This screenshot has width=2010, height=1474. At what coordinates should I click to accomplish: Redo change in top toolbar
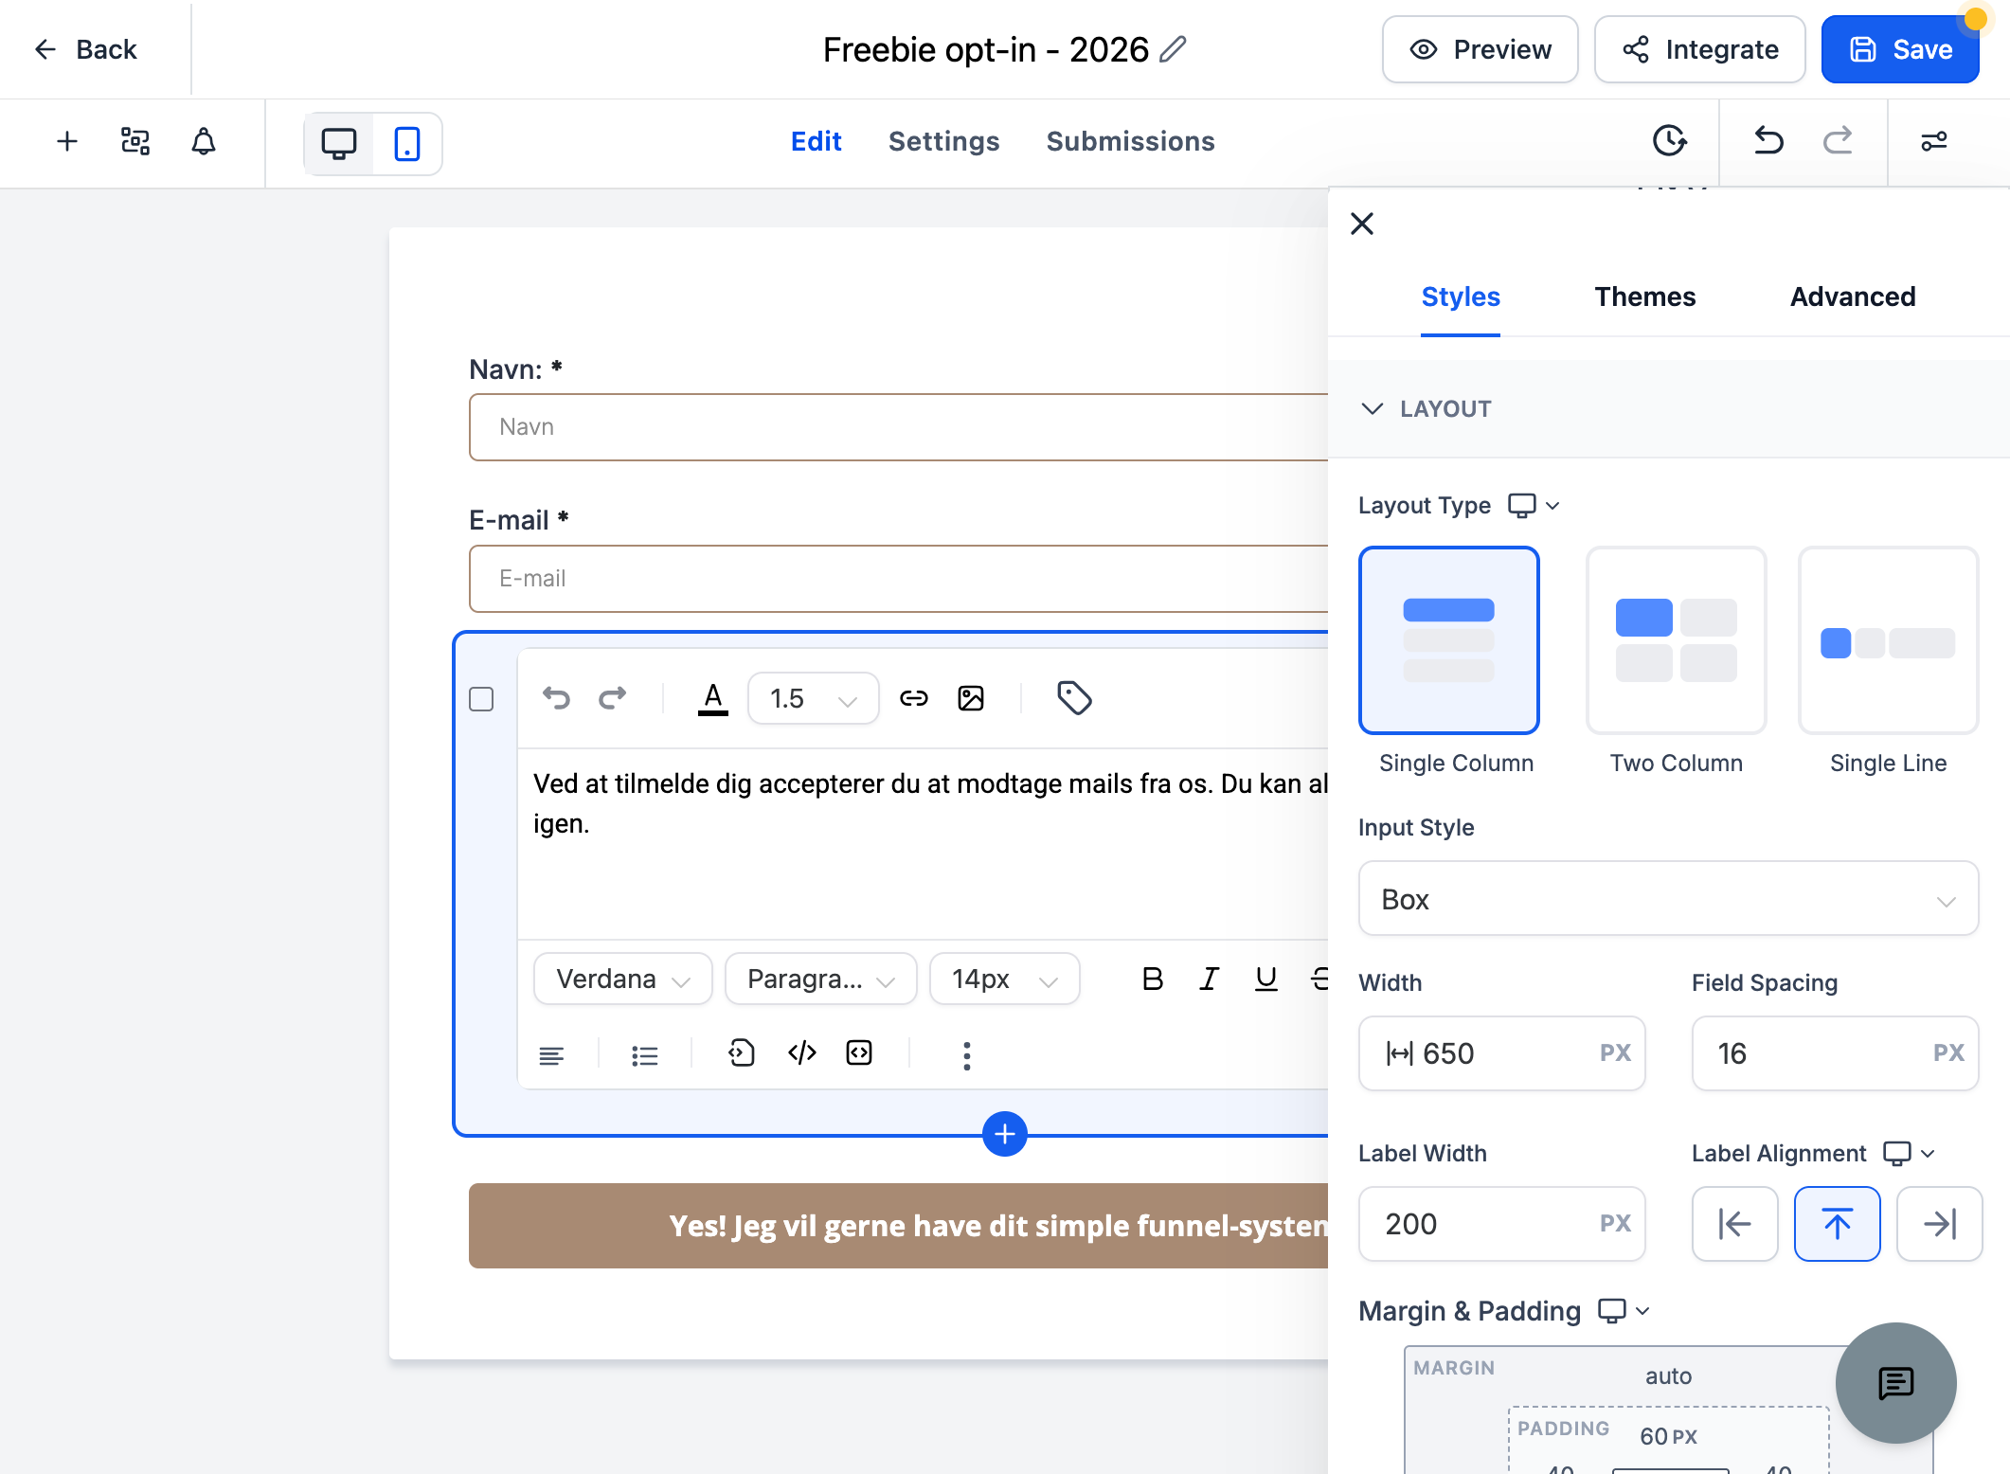click(x=1838, y=141)
